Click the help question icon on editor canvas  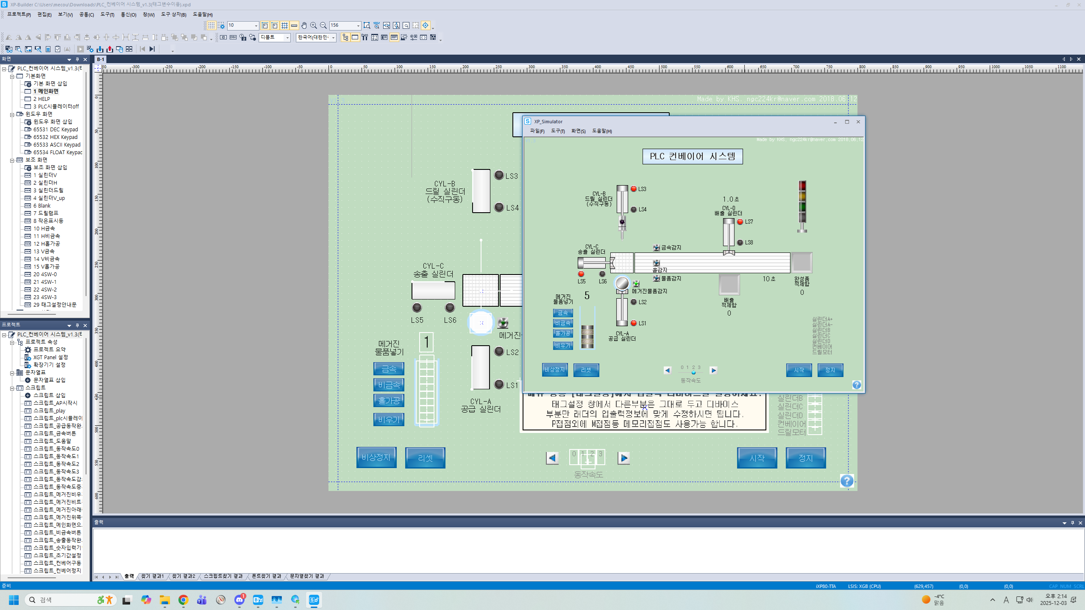(x=847, y=481)
